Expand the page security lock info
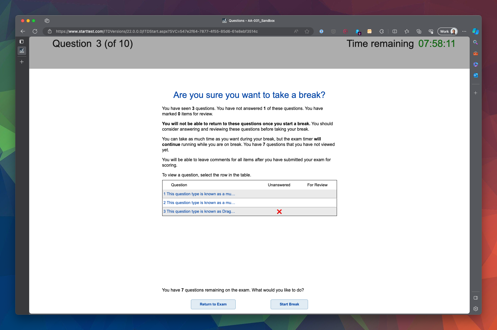This screenshot has width=497, height=330. tap(50, 31)
